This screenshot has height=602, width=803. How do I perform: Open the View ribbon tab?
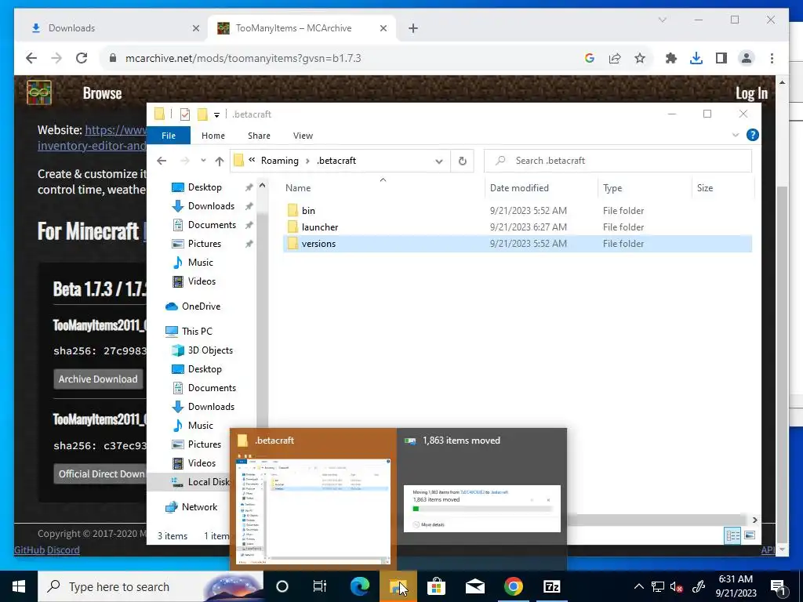pyautogui.click(x=303, y=136)
